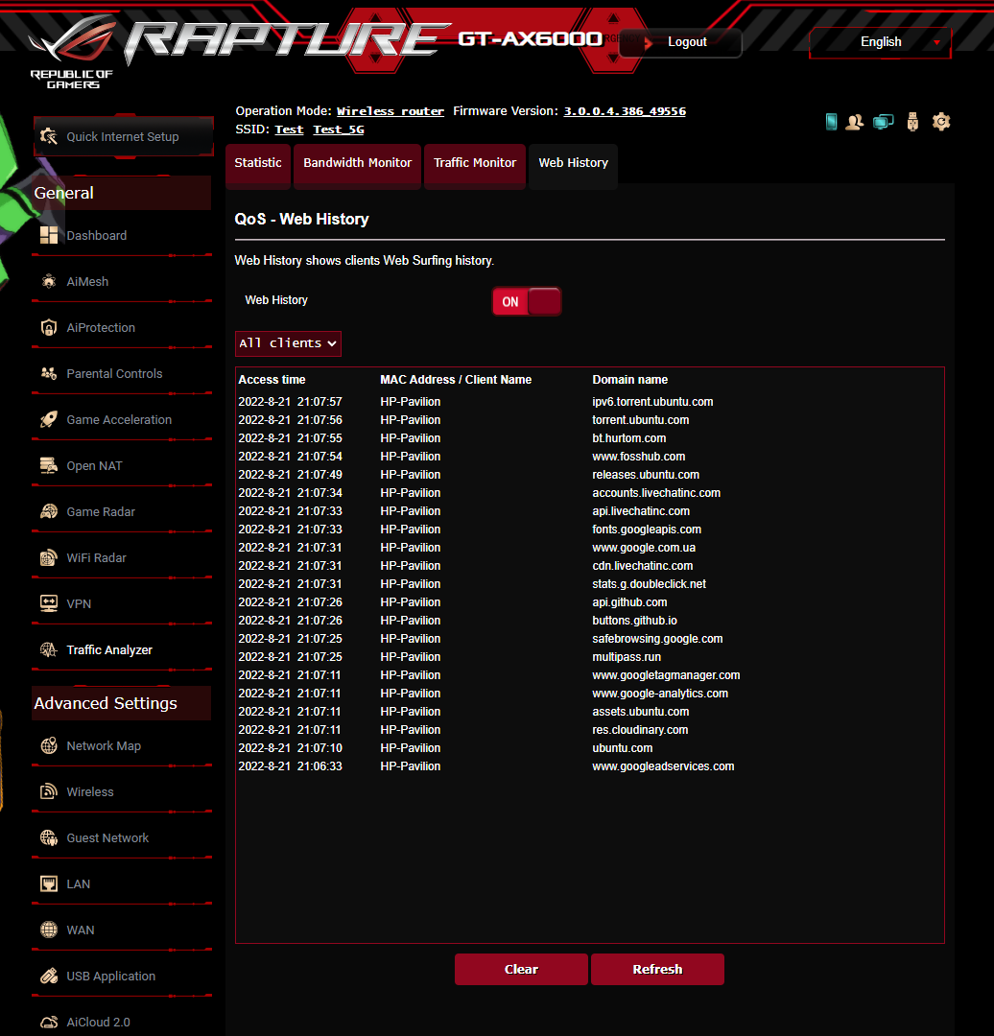994x1036 pixels.
Task: Select the multipass.run domain entry
Action: point(626,657)
